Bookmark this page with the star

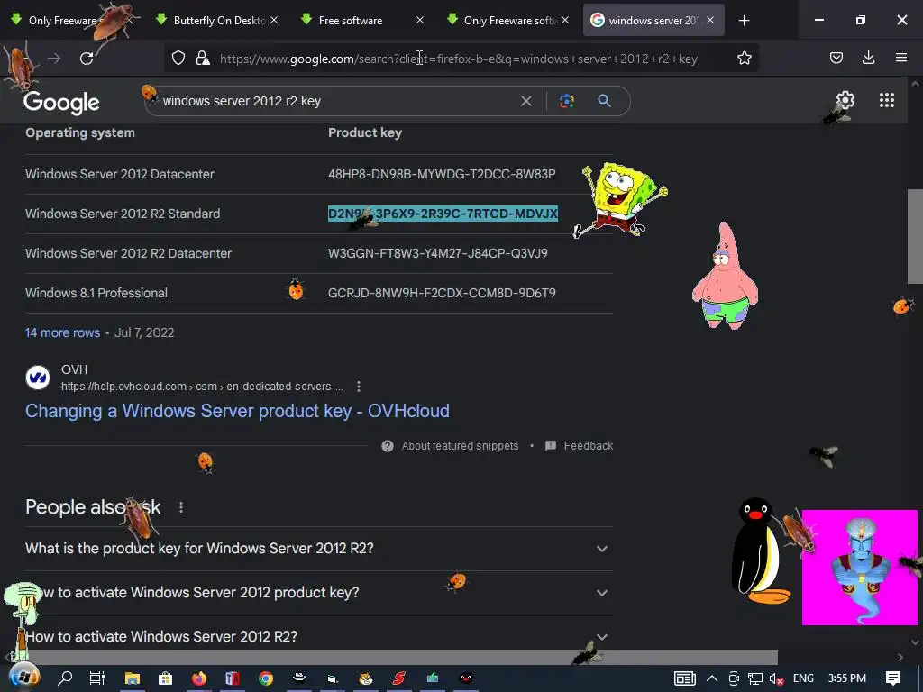[744, 58]
